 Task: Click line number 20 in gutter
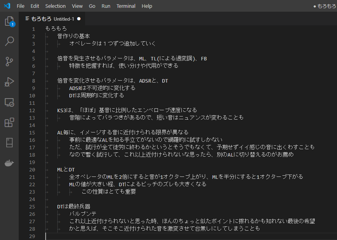pyautogui.click(x=32, y=170)
